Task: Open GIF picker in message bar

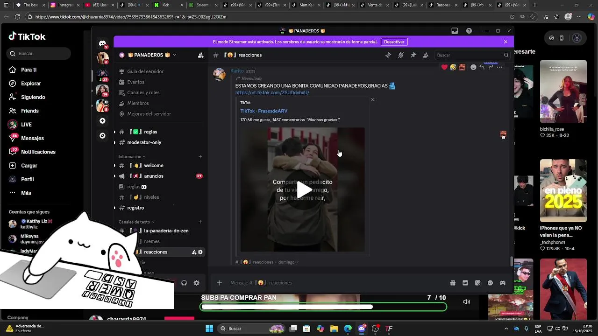Action: click(x=465, y=283)
